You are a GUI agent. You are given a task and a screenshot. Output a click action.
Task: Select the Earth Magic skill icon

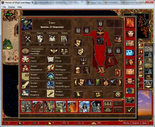51,77
